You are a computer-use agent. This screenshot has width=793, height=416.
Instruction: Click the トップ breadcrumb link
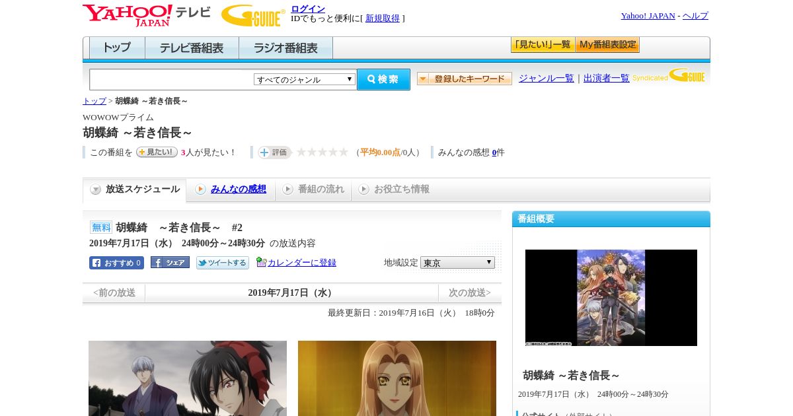point(94,101)
